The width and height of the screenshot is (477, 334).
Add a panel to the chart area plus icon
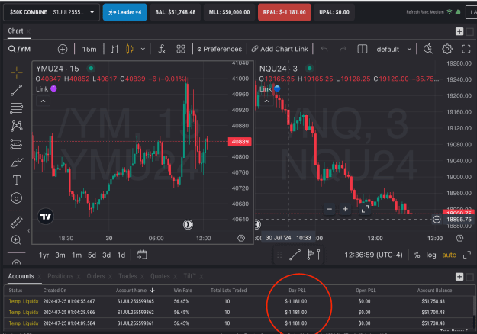click(x=459, y=31)
